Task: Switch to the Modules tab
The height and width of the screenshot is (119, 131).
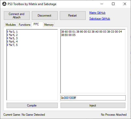Action: coord(11,25)
